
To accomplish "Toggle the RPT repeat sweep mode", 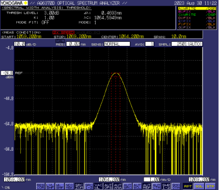I will [187, 186].
